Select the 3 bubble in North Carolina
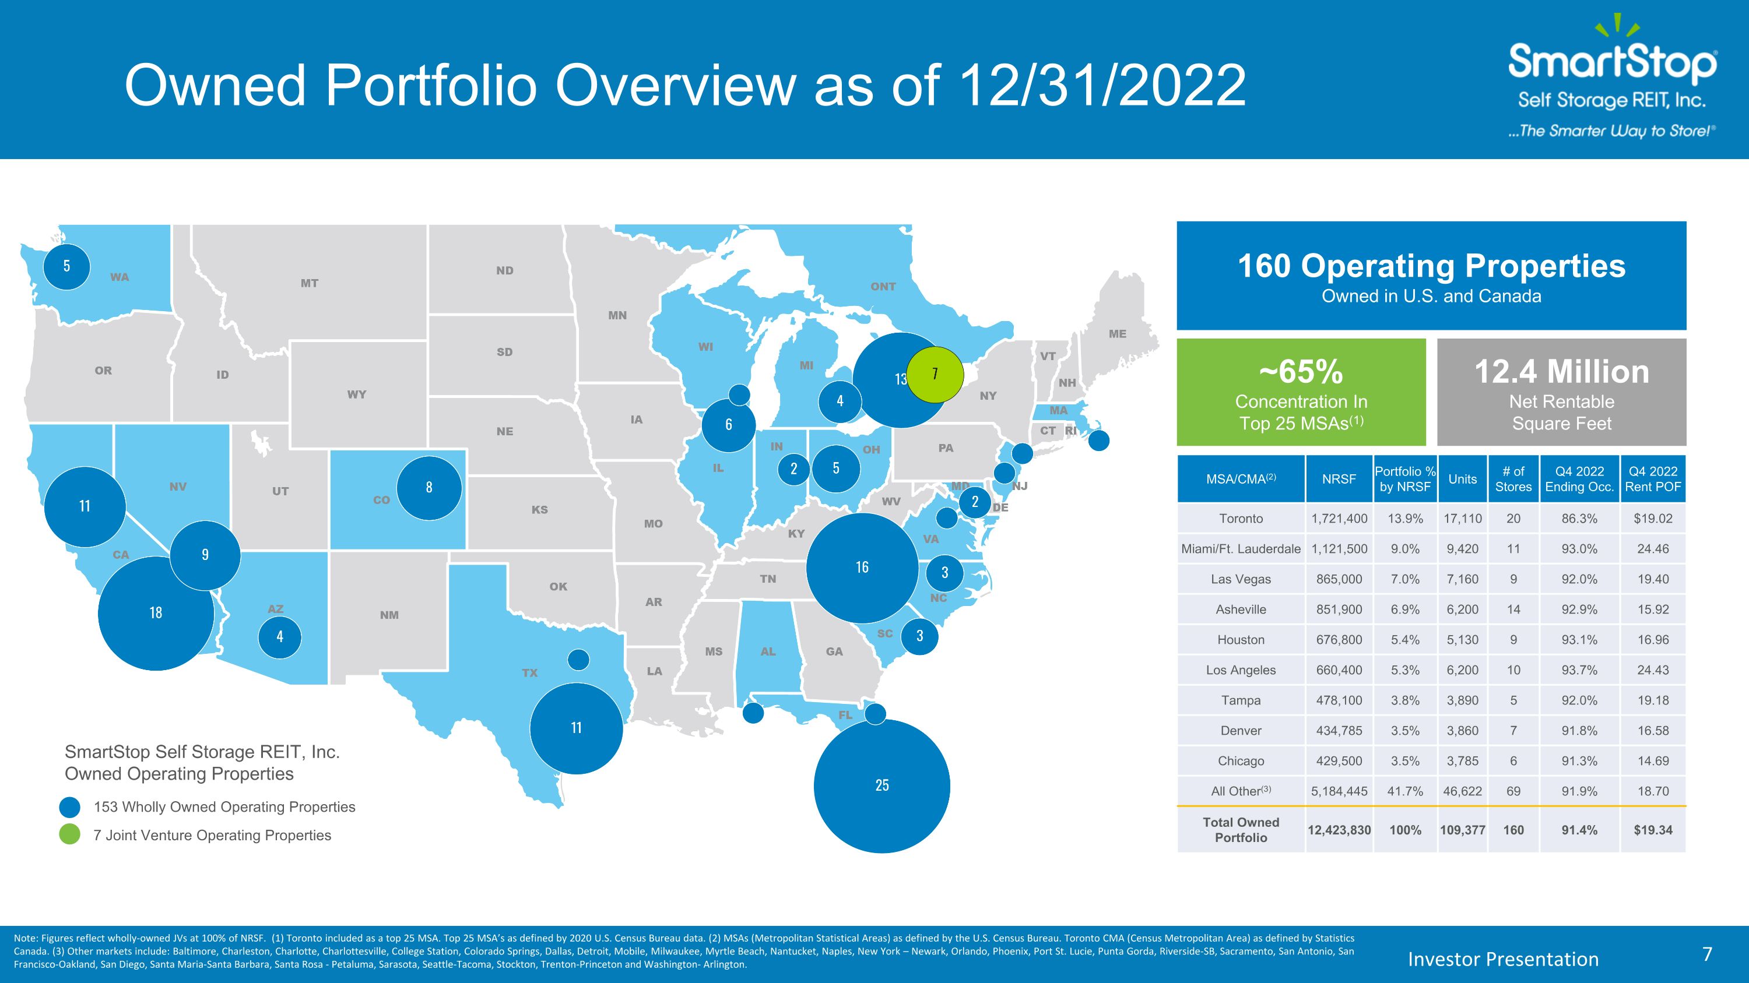The image size is (1749, 983). tap(944, 573)
